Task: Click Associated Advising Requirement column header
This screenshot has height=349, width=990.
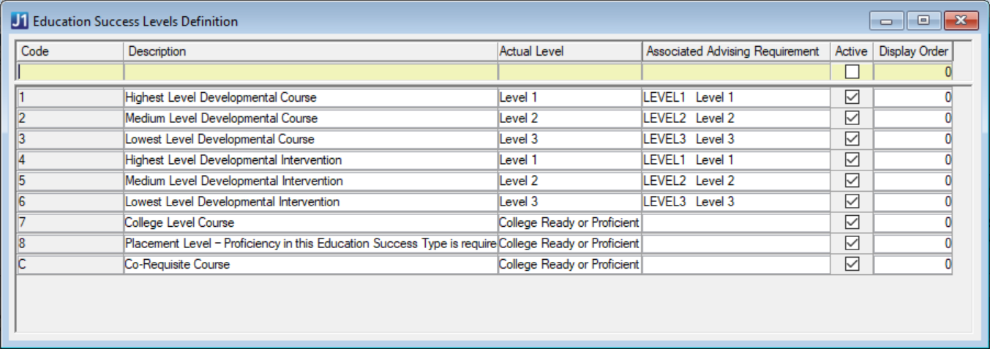Action: (736, 51)
